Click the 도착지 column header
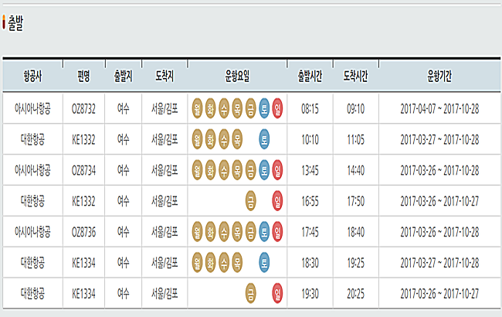The image size is (502, 317). coord(165,77)
